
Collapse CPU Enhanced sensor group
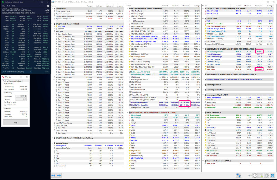click(x=127, y=8)
